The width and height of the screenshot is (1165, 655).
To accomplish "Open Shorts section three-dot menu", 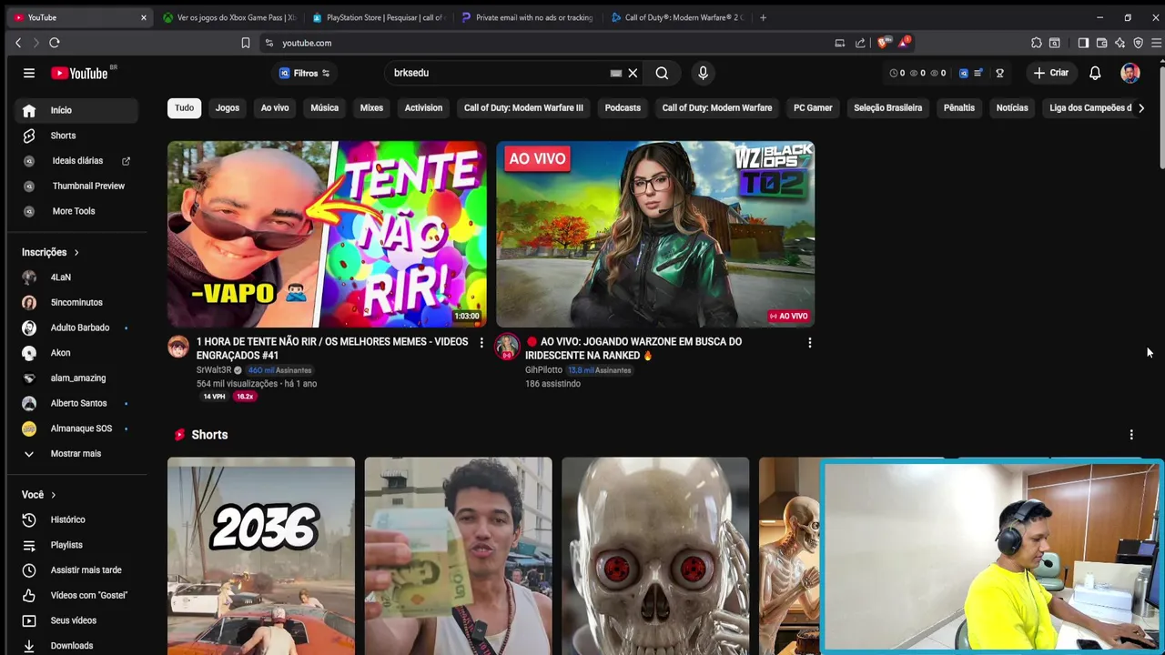I will click(1131, 435).
